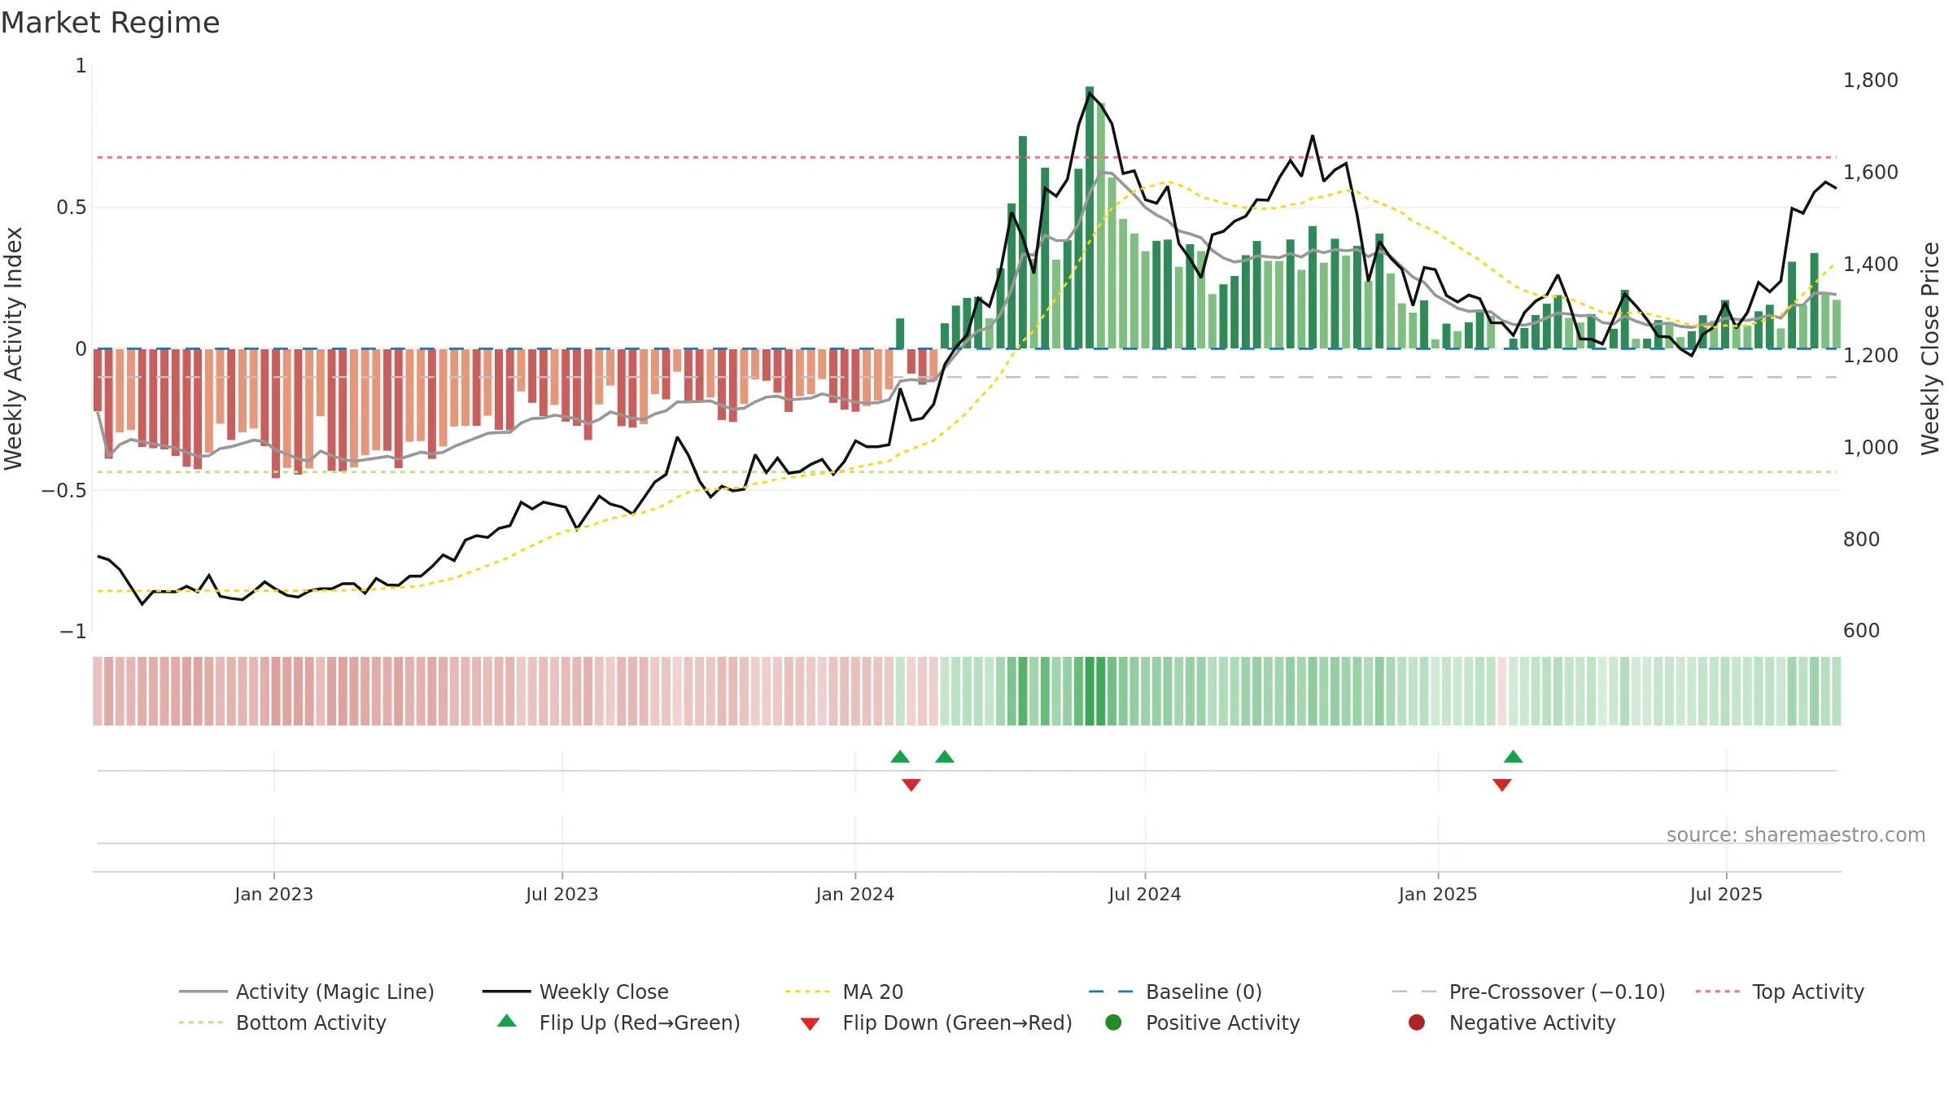Click the 0.5 activity axis value

(72, 208)
